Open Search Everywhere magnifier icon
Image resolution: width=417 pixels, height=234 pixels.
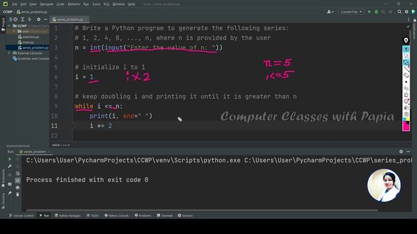coord(399,12)
